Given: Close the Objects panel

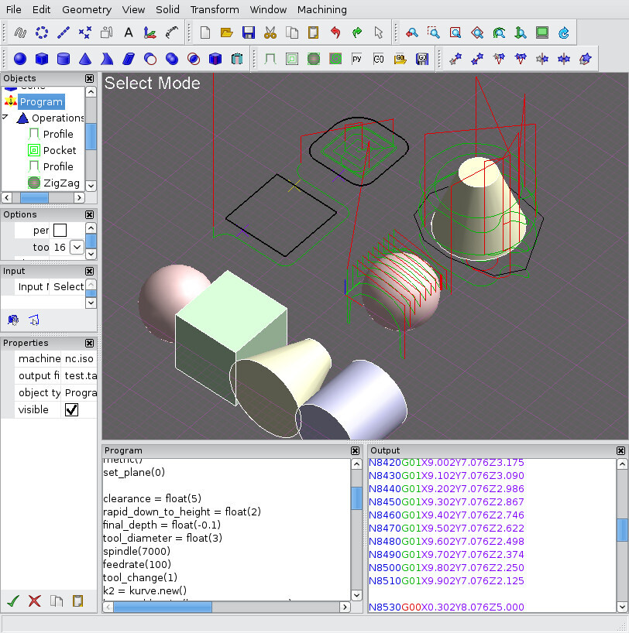Looking at the screenshot, I should click(90, 78).
